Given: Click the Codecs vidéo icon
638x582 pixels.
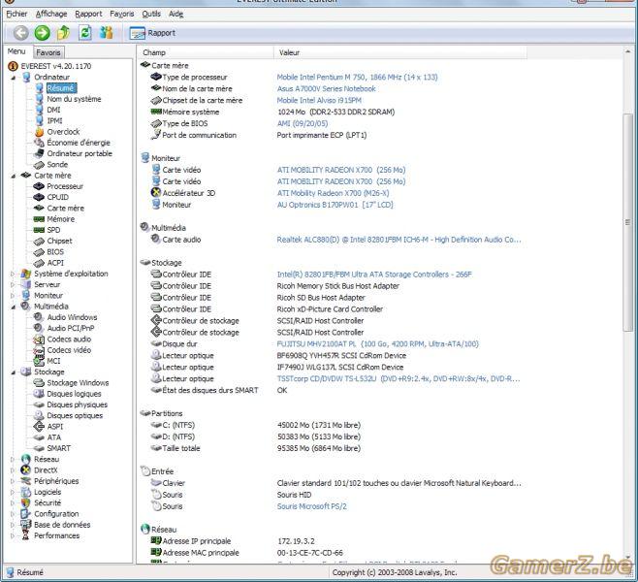Looking at the screenshot, I should (x=39, y=350).
